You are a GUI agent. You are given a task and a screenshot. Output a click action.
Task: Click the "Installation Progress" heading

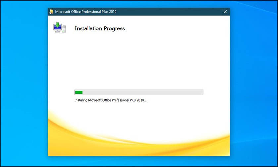point(100,28)
